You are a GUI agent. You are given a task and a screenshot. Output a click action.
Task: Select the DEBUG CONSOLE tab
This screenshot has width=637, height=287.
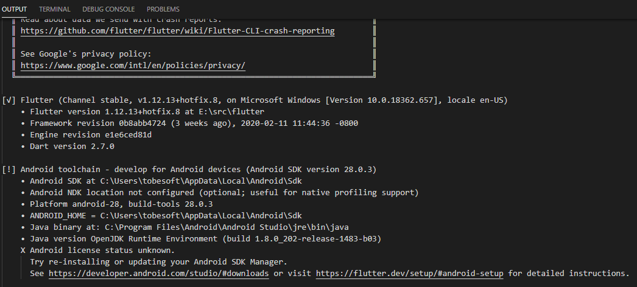coord(108,9)
